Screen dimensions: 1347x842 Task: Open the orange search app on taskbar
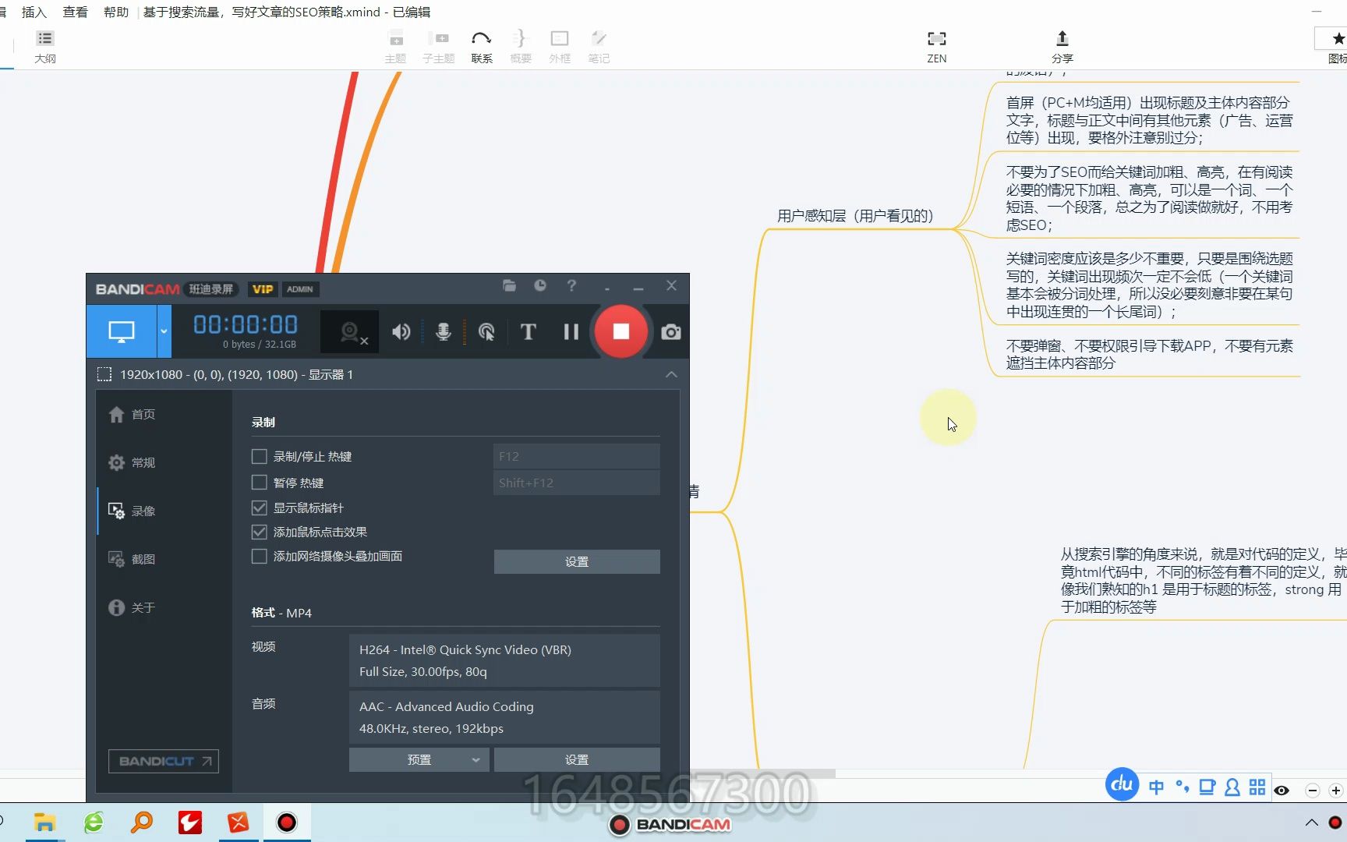(142, 823)
